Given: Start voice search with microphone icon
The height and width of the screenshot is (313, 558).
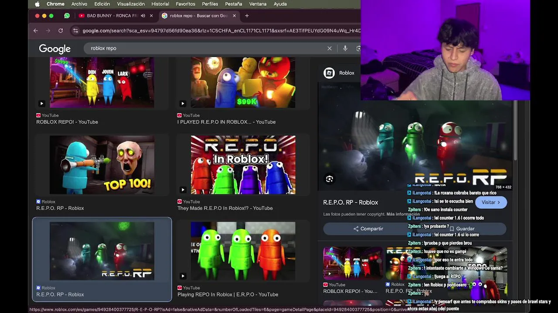Looking at the screenshot, I should coord(345,48).
